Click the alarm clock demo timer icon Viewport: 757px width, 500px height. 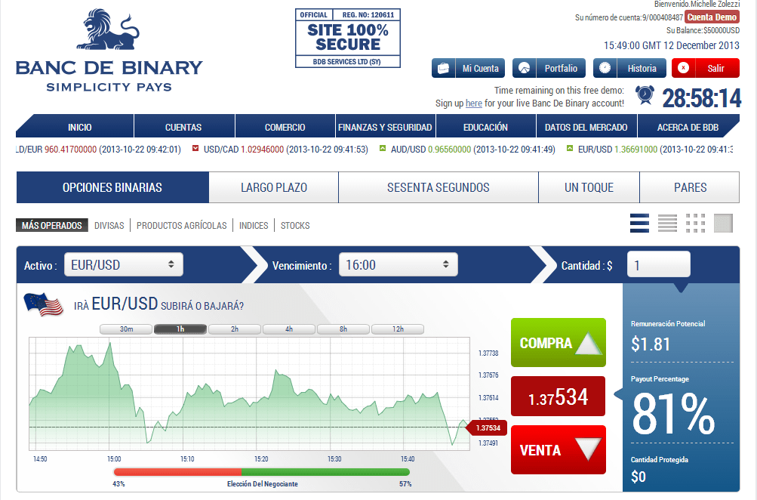(645, 95)
